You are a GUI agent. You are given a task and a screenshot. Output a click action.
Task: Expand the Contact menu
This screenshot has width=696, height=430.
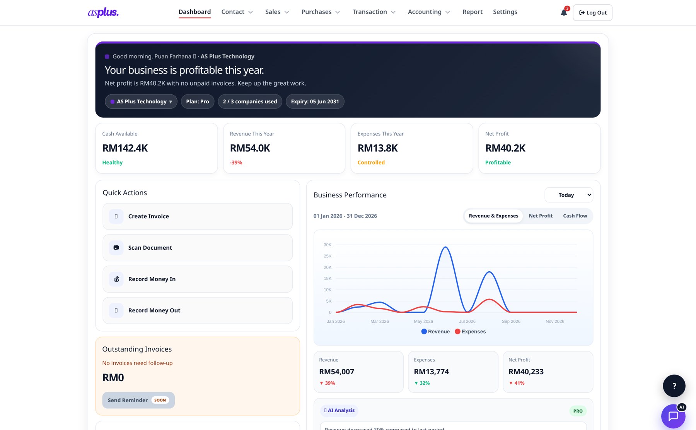click(x=237, y=12)
